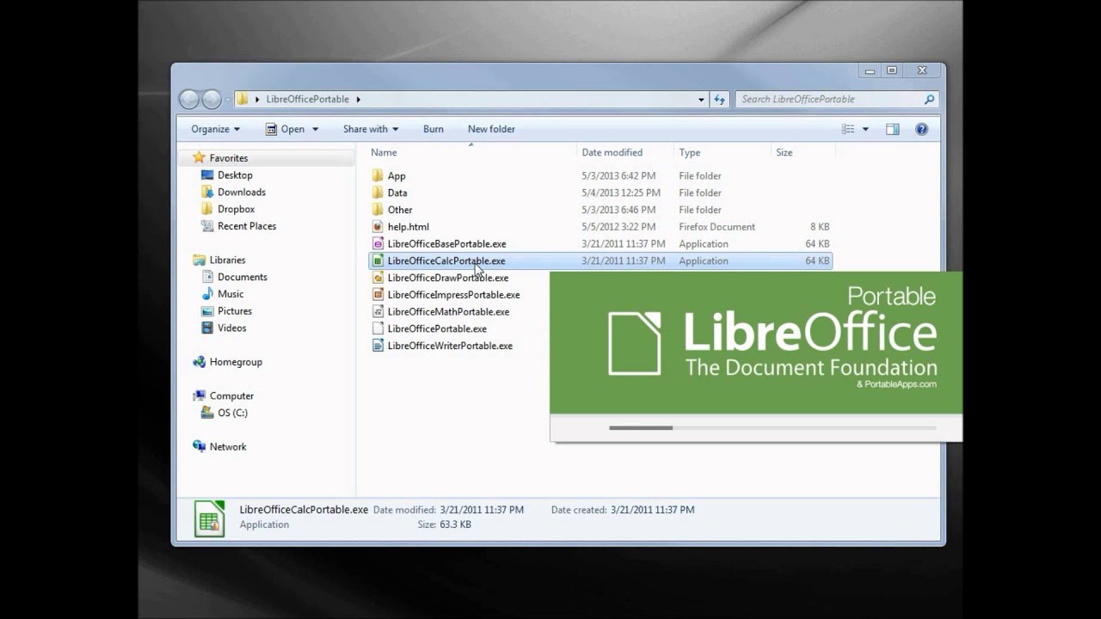
Task: Select the LibreOfficePortable.exe file name
Action: coord(437,328)
